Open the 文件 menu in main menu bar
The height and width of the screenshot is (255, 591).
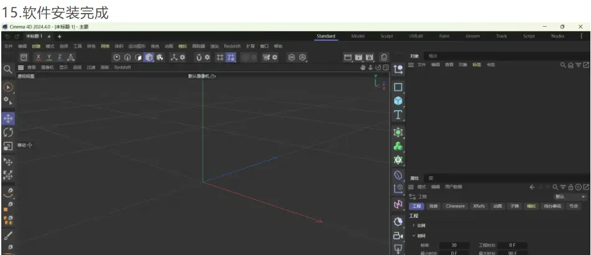[8, 47]
